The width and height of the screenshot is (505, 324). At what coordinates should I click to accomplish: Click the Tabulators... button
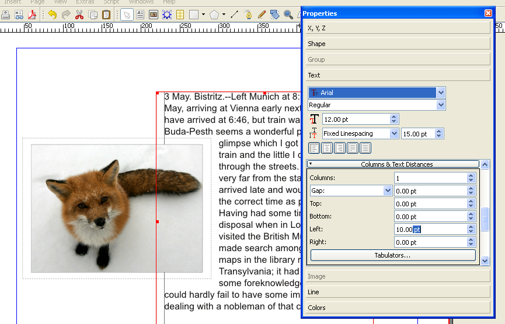coord(393,255)
